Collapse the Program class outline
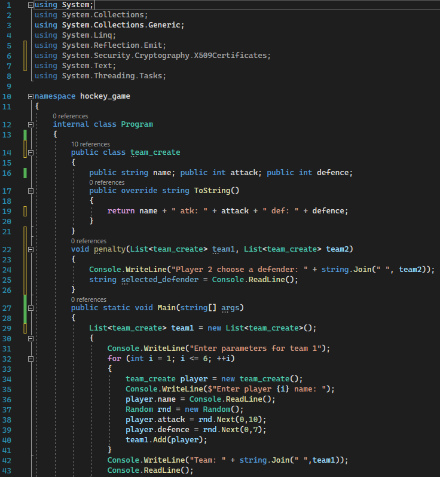 click(30, 124)
